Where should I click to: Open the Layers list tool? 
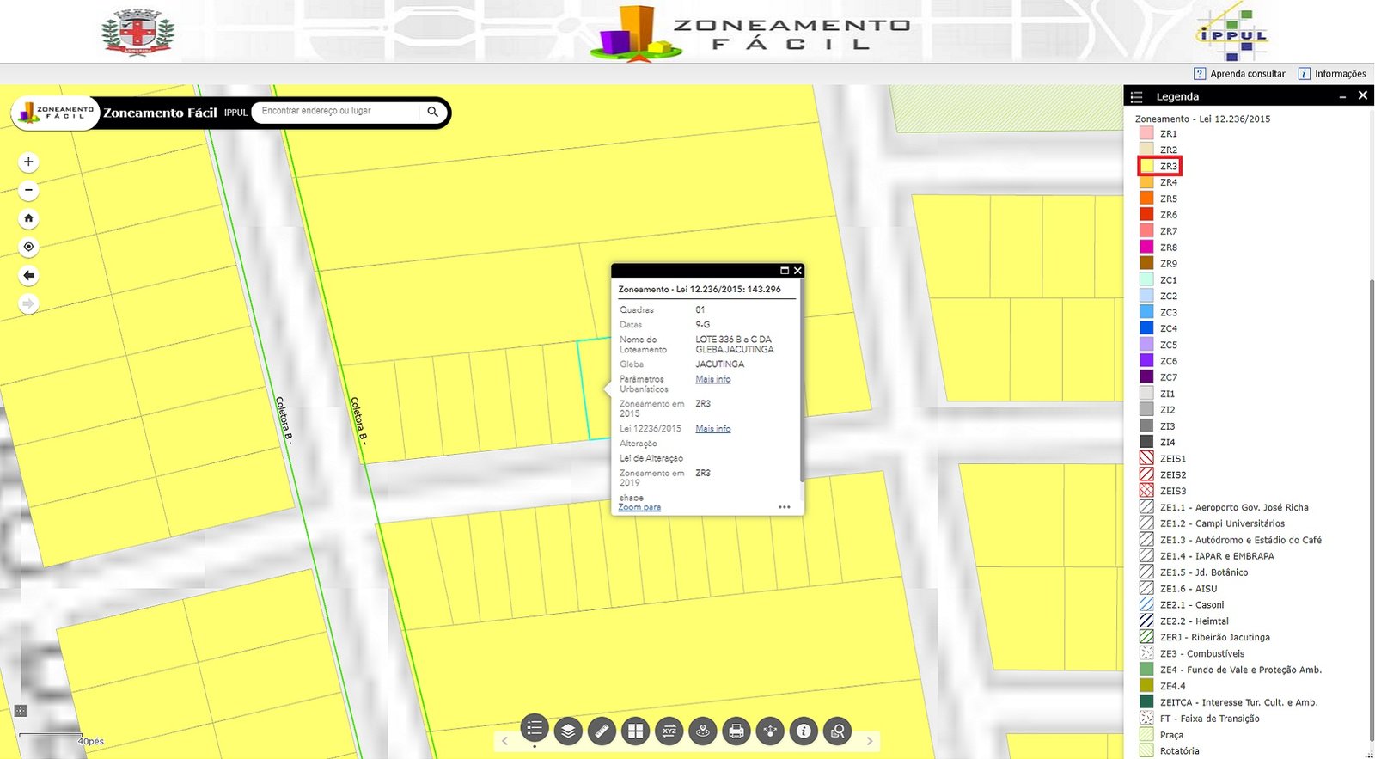(x=568, y=731)
